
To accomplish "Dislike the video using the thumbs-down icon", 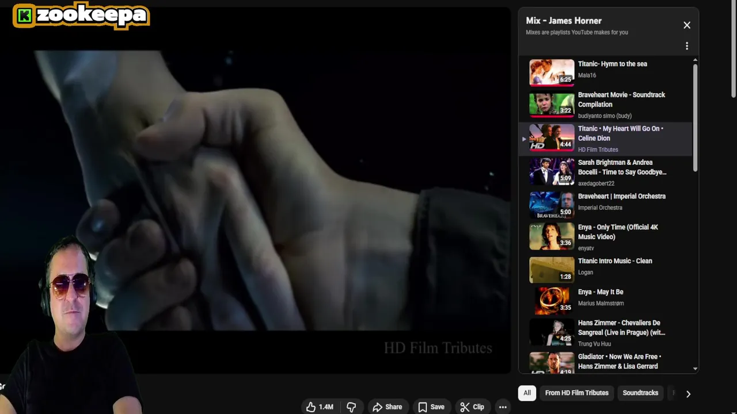I will (x=351, y=407).
